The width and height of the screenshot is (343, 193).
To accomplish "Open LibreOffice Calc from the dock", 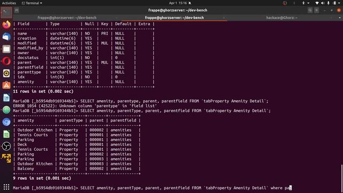I will point(6,134).
